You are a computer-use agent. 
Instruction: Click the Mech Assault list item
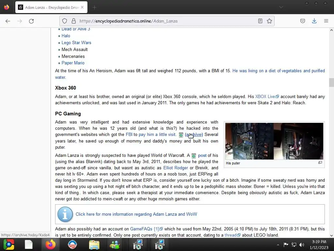click(x=75, y=50)
